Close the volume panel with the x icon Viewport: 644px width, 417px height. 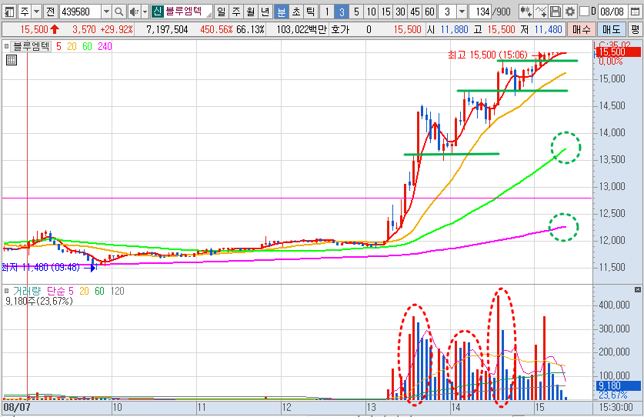[x=637, y=289]
